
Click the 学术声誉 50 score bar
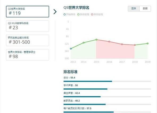coord(107,89)
